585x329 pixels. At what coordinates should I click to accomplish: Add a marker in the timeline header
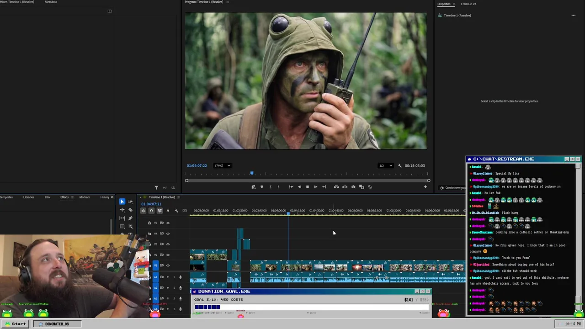click(x=168, y=211)
